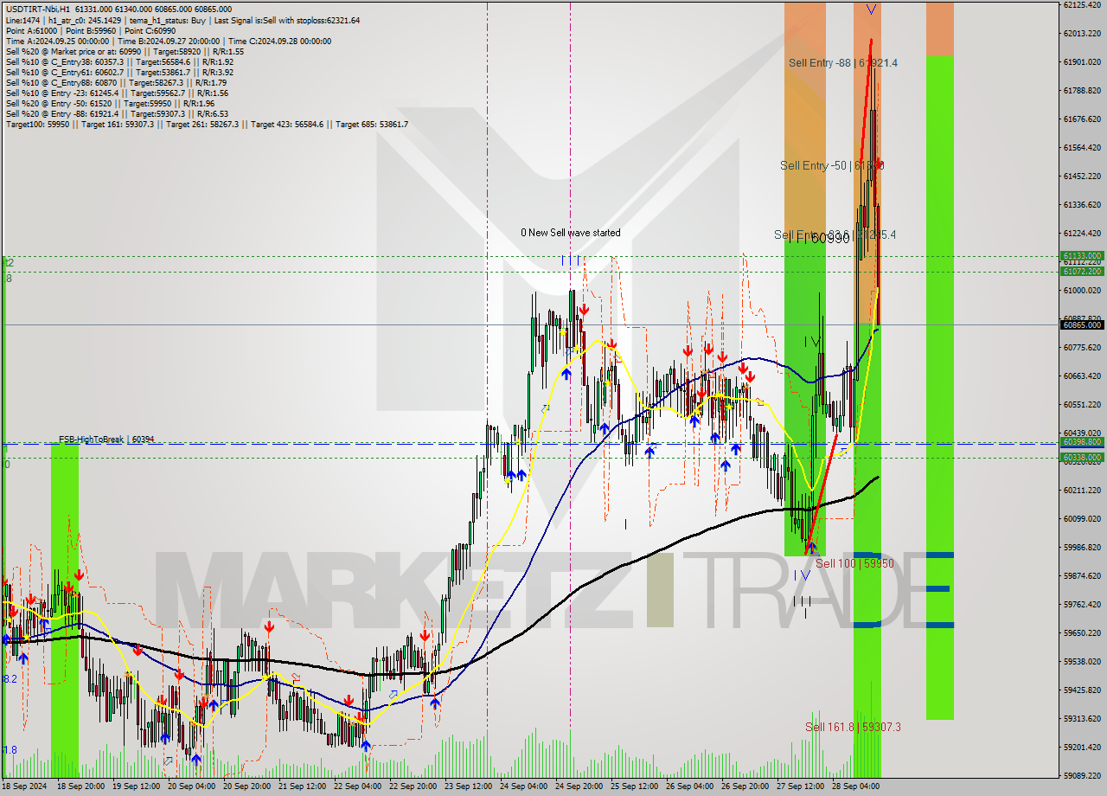
Task: Select the 'Sell Entry -50 | 61520' label
Action: tap(832, 165)
